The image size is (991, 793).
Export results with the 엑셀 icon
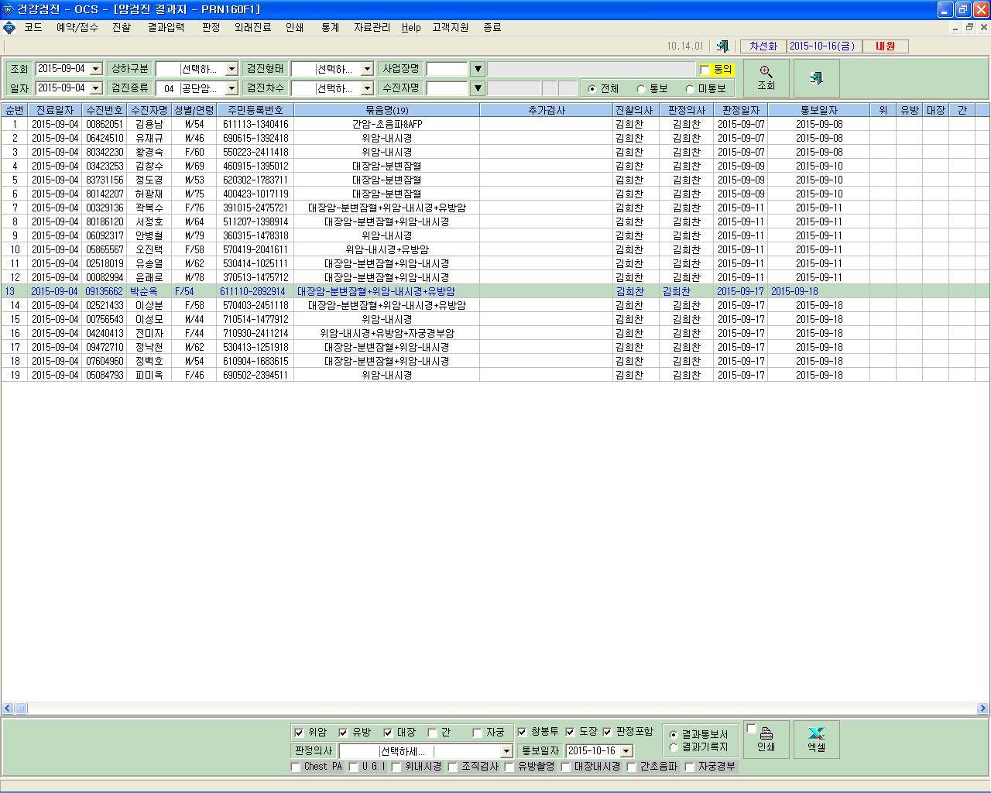pos(816,740)
